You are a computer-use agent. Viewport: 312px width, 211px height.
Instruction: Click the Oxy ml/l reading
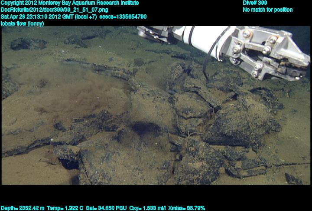click(x=147, y=208)
